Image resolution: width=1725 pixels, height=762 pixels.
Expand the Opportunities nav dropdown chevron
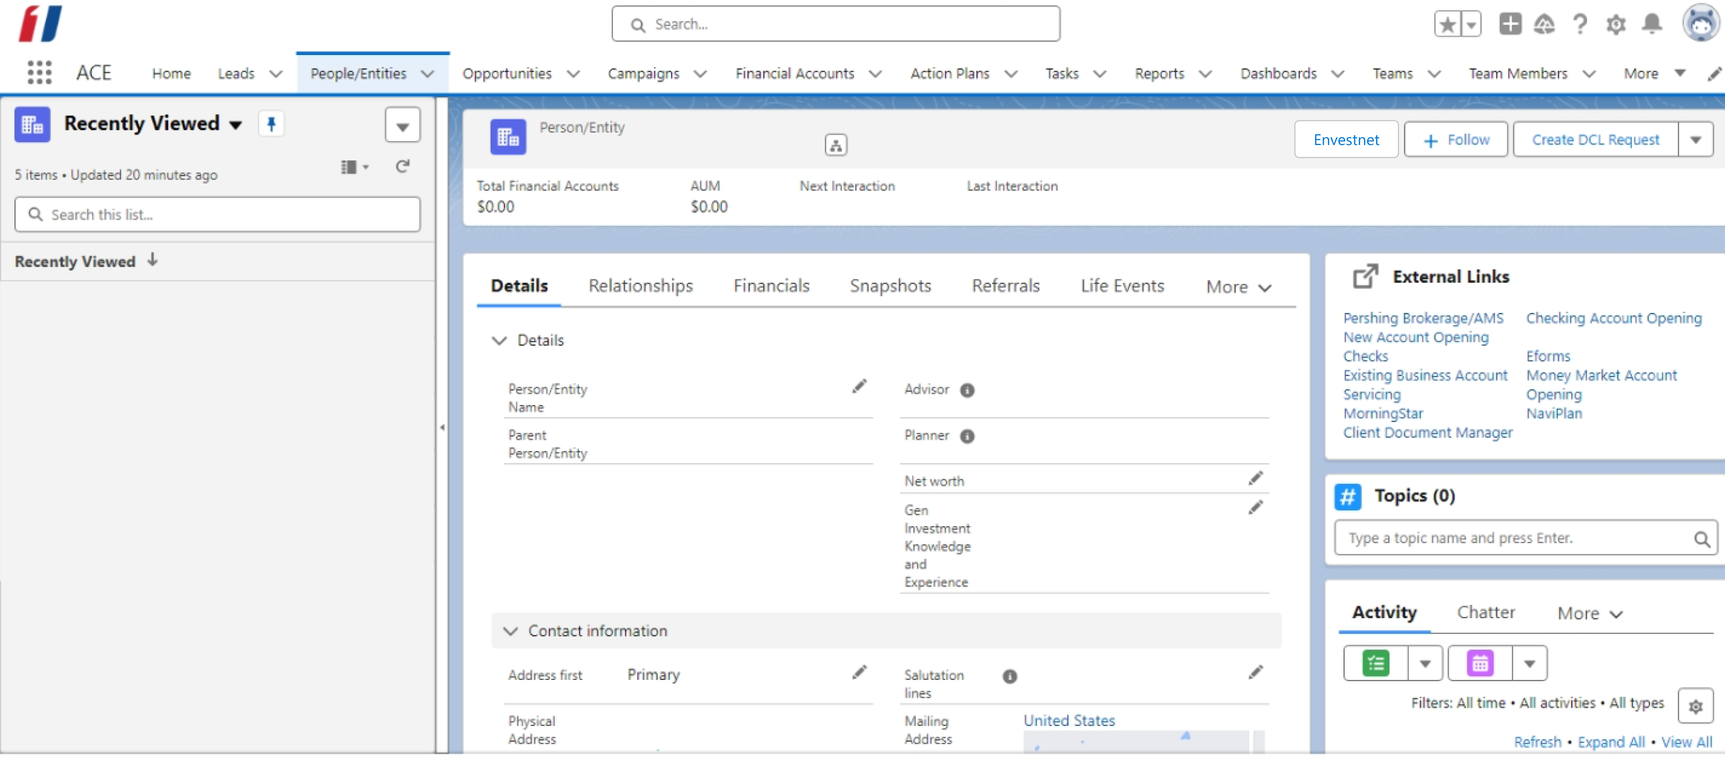tap(573, 74)
